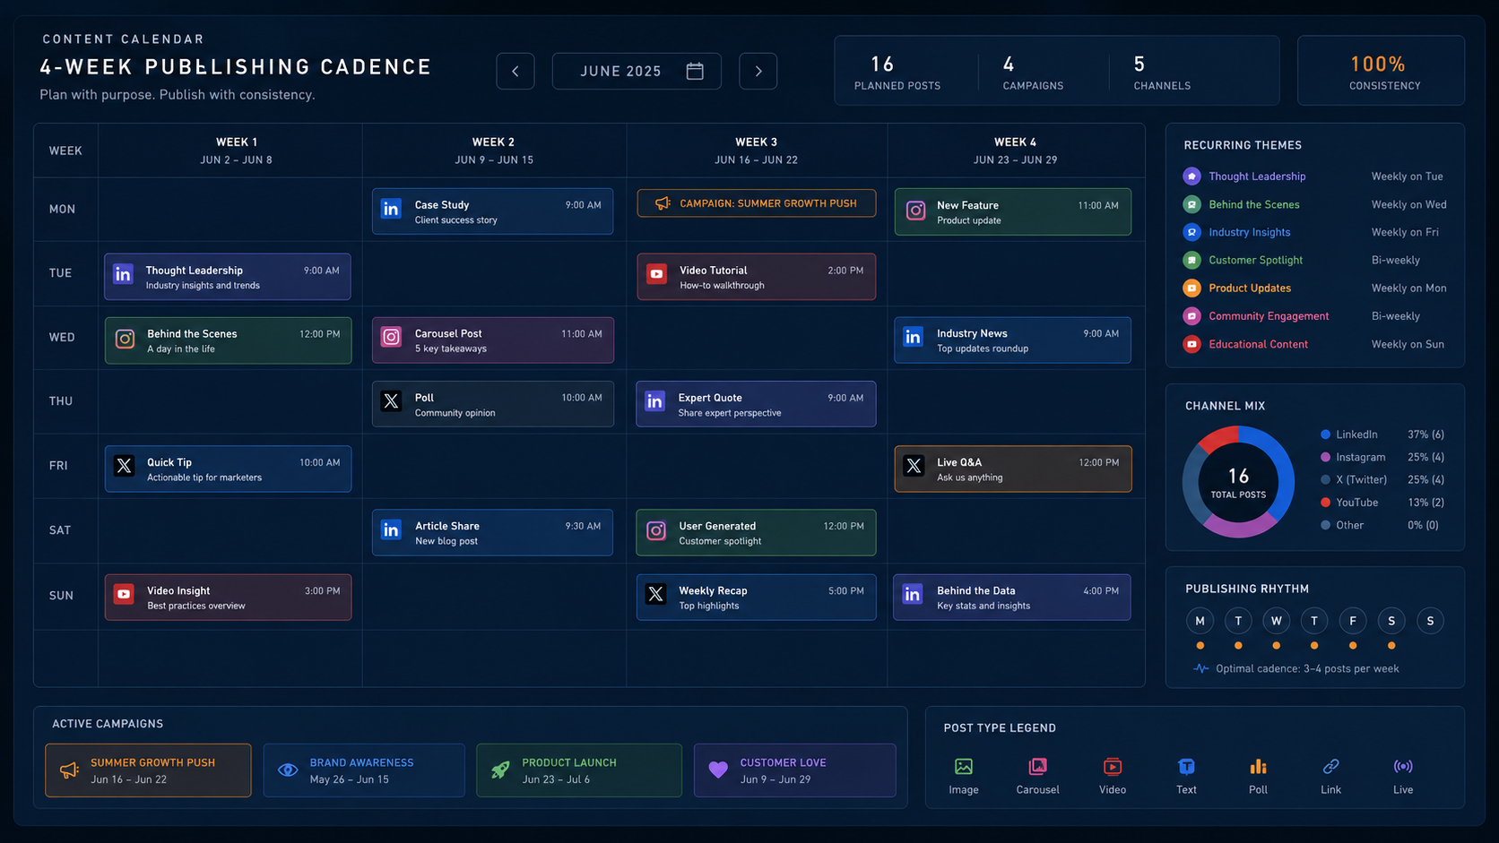
Task: Click the Instagram icon on Carousel Post
Action: (x=391, y=337)
